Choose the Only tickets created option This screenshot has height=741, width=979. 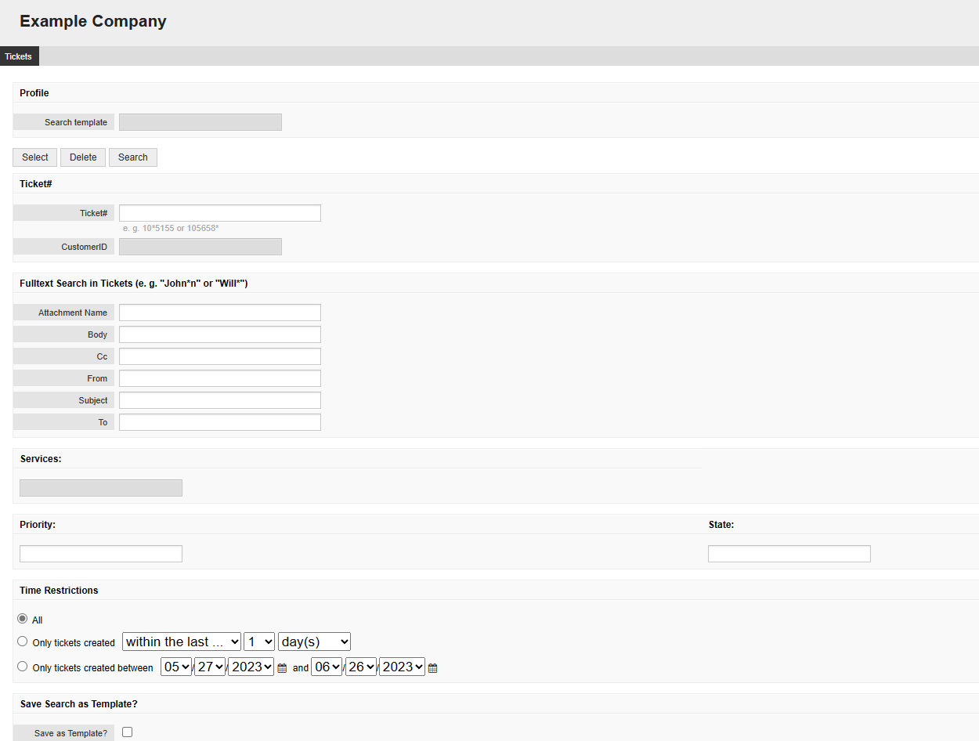click(22, 642)
